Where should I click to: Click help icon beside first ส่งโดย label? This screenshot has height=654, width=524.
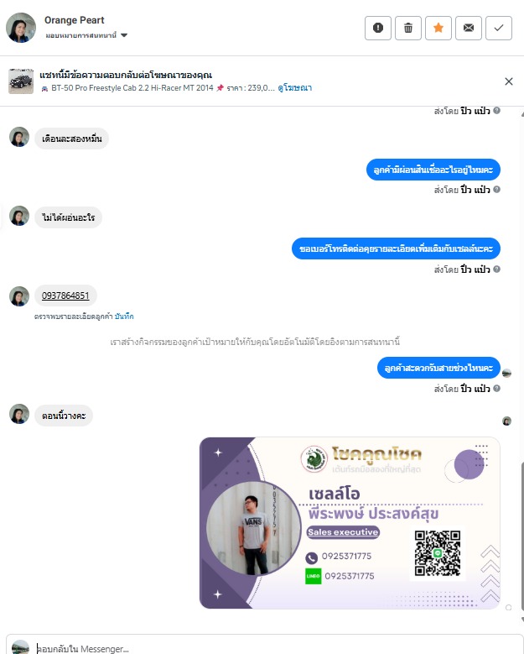pos(496,111)
